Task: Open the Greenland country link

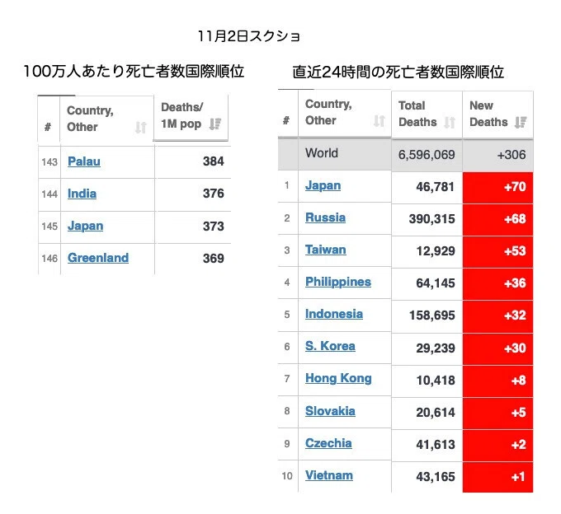Action: click(98, 258)
